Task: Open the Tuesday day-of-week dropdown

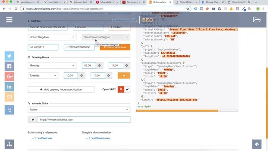Action: (43, 75)
